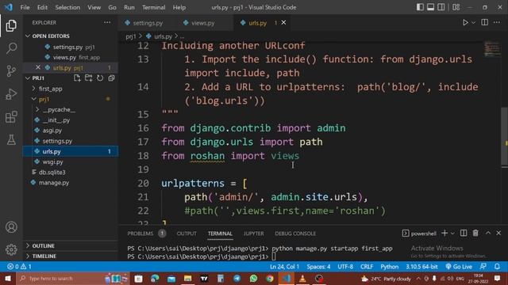Change line endings via CRLF
The width and height of the screenshot is (508, 285).
pyautogui.click(x=367, y=267)
